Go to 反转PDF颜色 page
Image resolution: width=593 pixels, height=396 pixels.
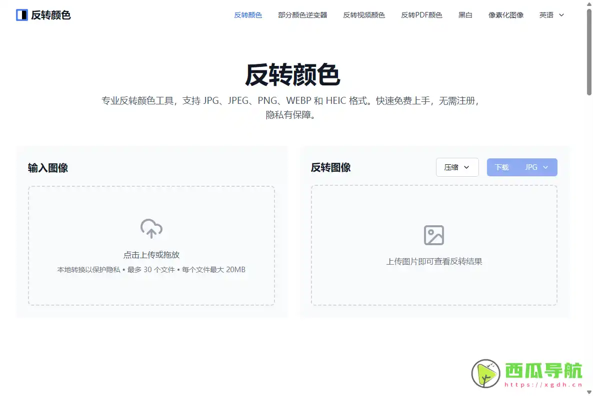coord(421,15)
